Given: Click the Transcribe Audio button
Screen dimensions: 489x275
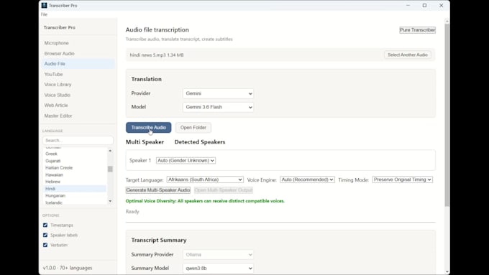Looking at the screenshot, I should 148,127.
